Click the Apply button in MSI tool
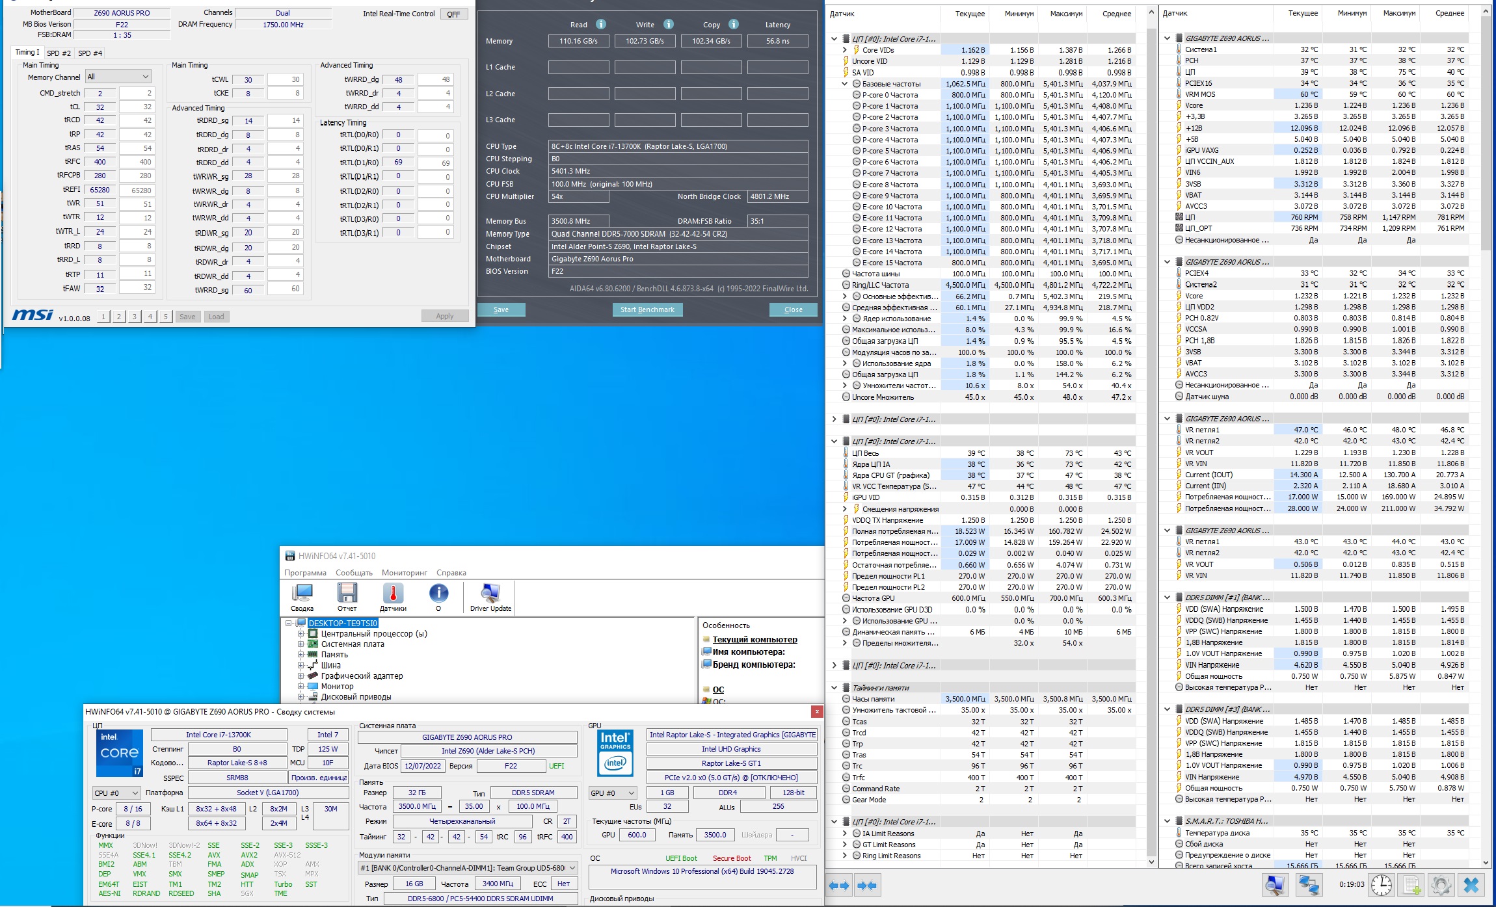The width and height of the screenshot is (1496, 907). [x=445, y=316]
